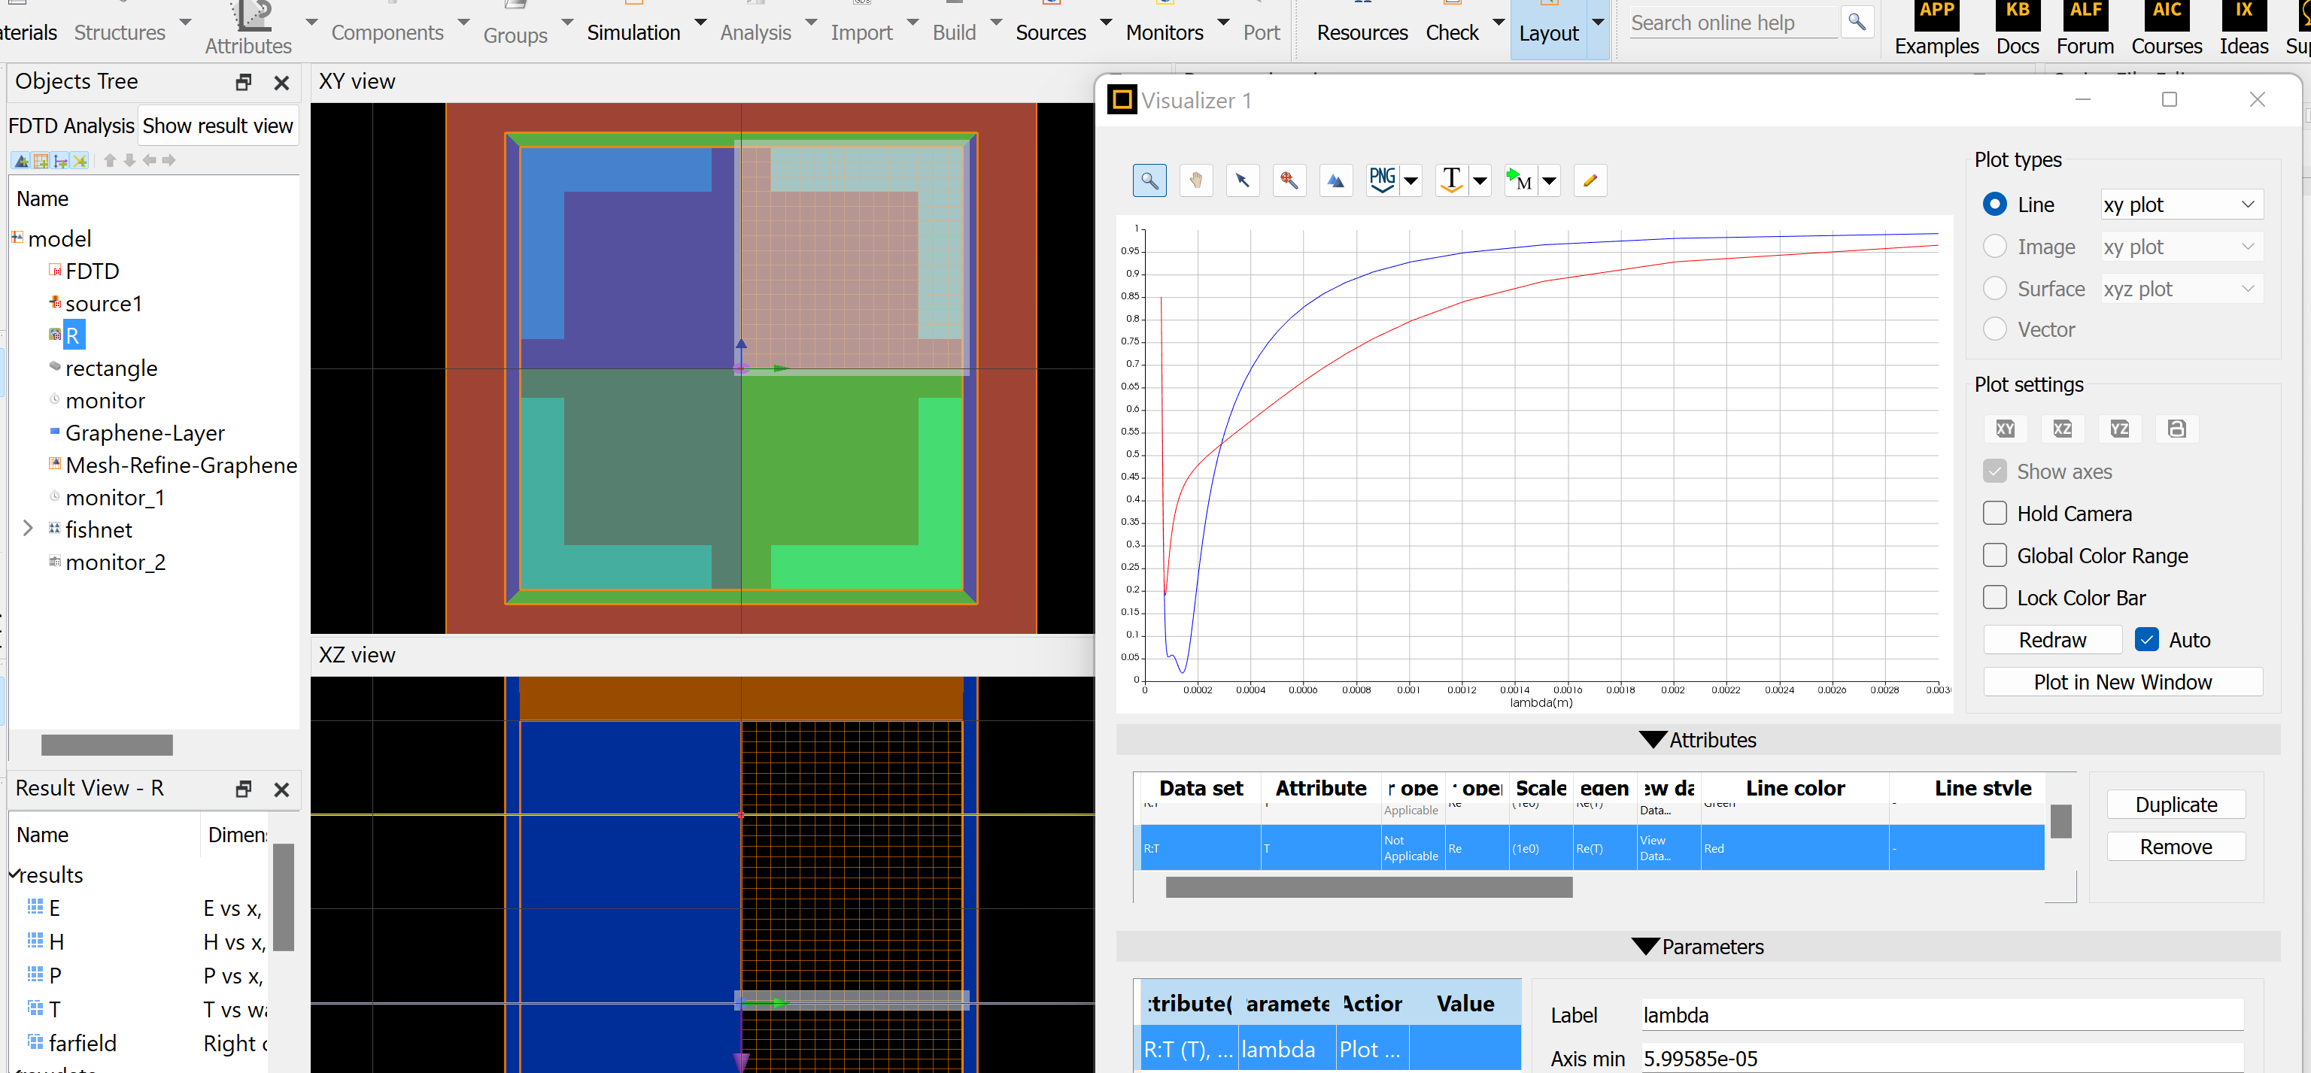Screen dimensions: 2311x1073
Task: Select the pan hand tool in Visualizer
Action: pos(1196,181)
